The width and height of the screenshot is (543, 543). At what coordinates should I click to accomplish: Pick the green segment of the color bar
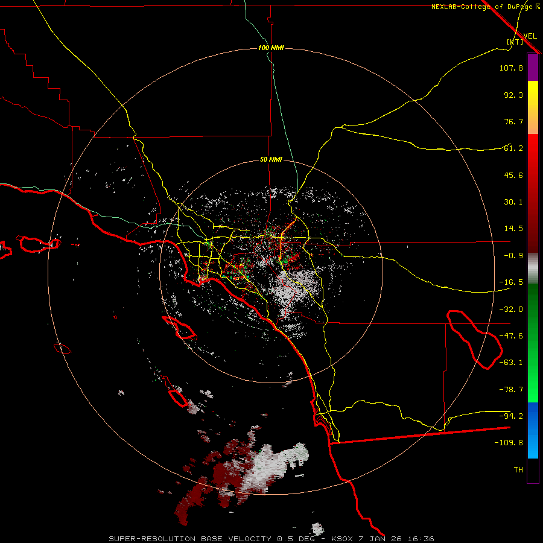click(x=533, y=343)
